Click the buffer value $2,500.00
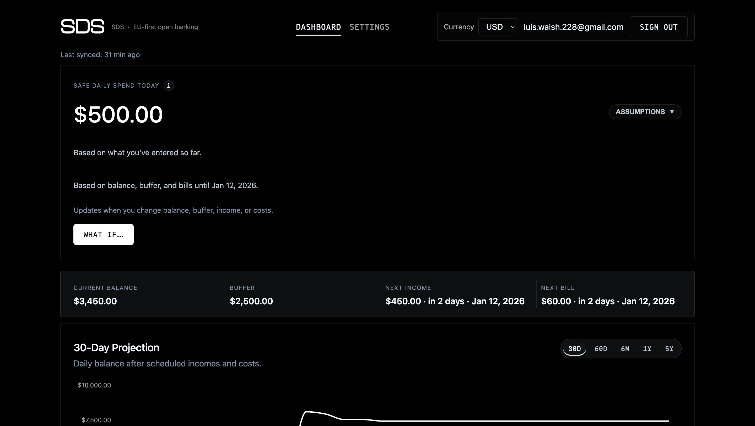Image resolution: width=755 pixels, height=426 pixels. click(251, 301)
